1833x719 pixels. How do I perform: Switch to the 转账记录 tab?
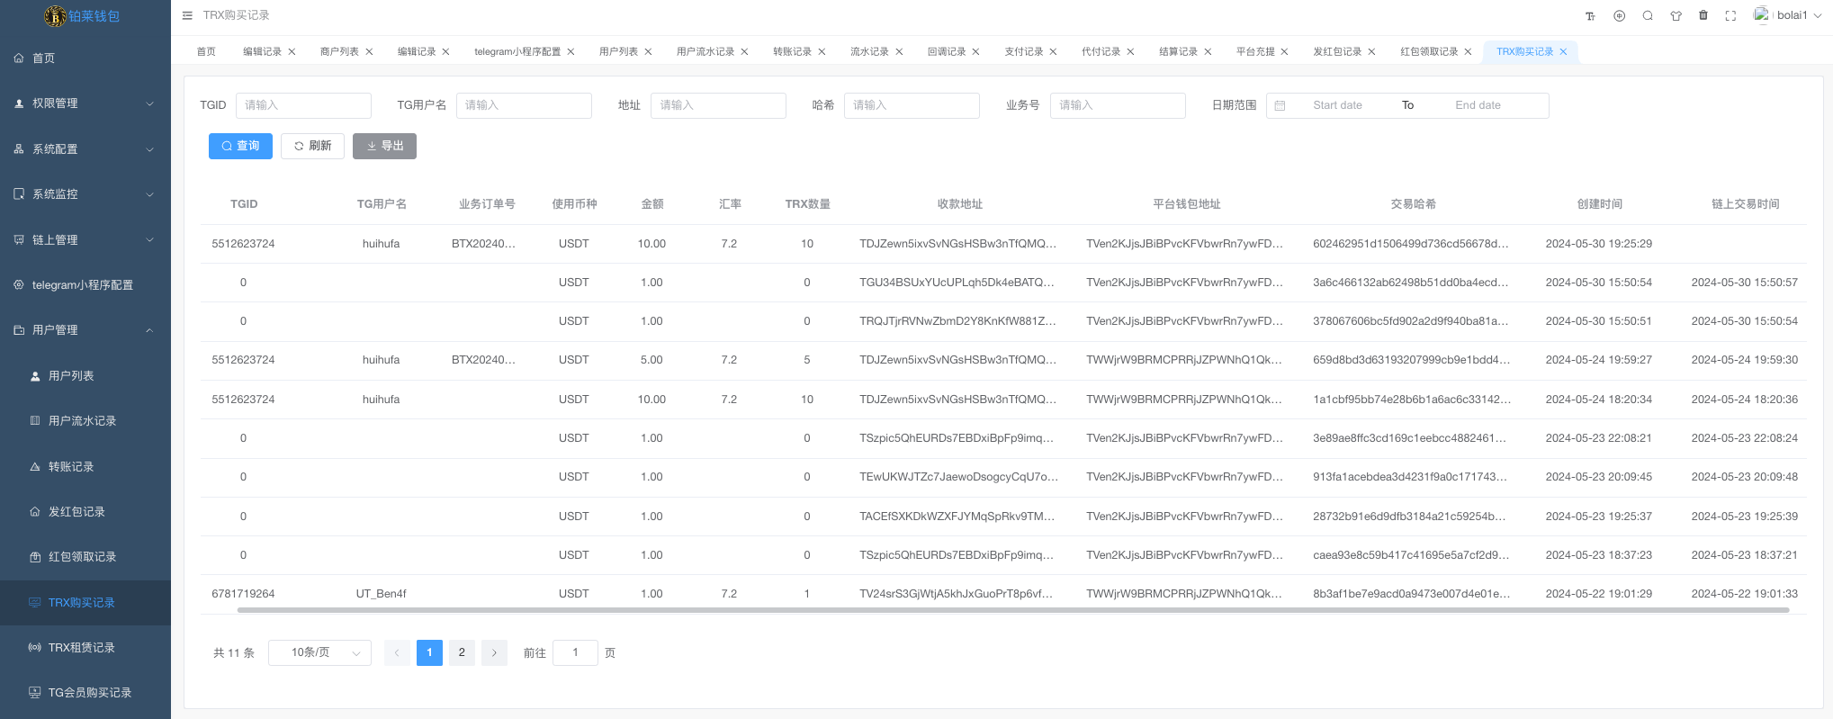[792, 52]
